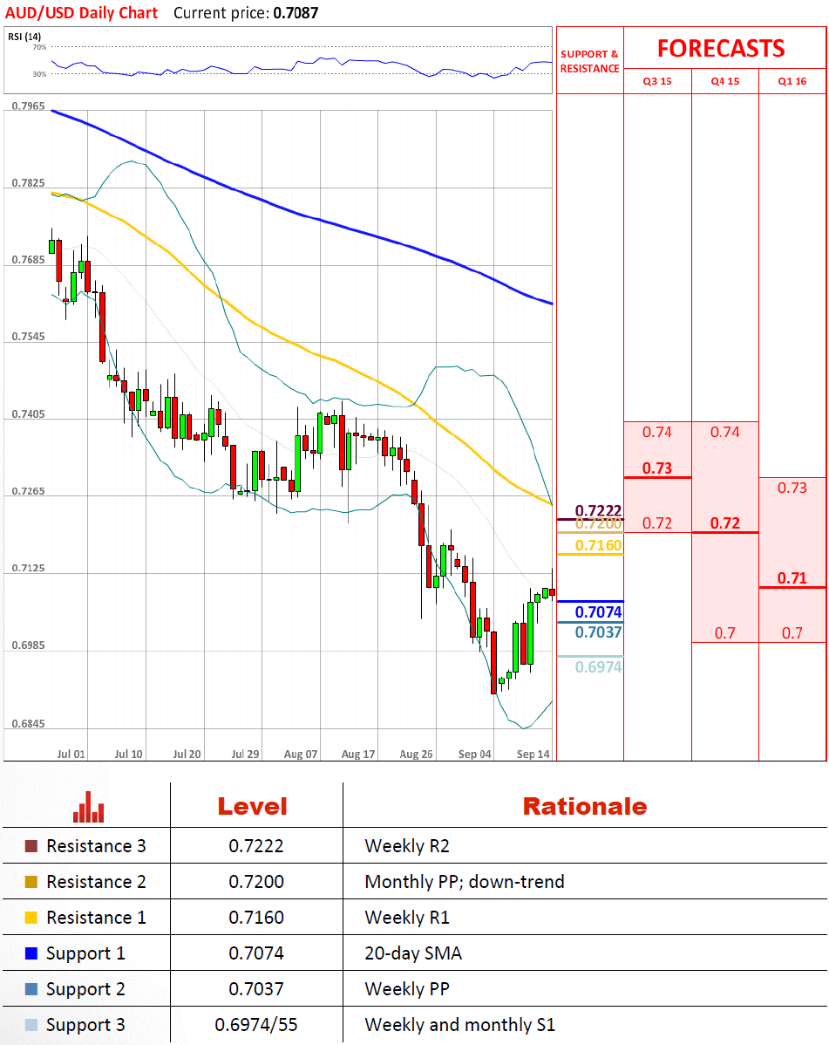Select the Resistance 2 row label
This screenshot has height=1045, width=829.
pyautogui.click(x=96, y=882)
